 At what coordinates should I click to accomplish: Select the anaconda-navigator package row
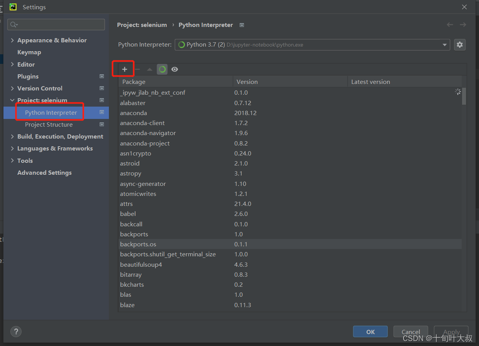(290, 133)
